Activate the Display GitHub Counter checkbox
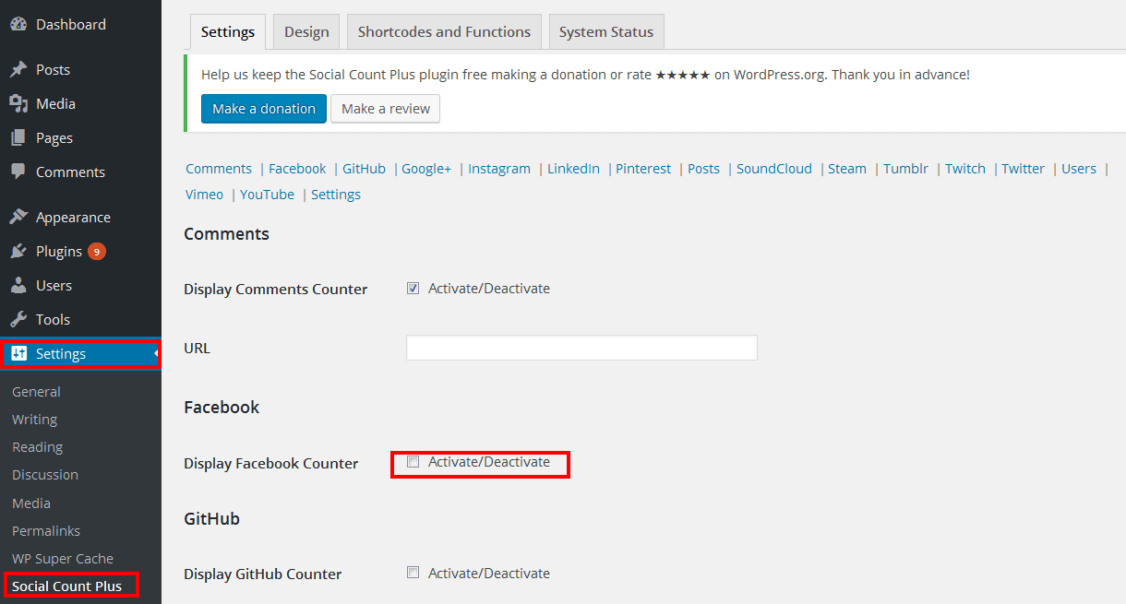 pos(413,572)
